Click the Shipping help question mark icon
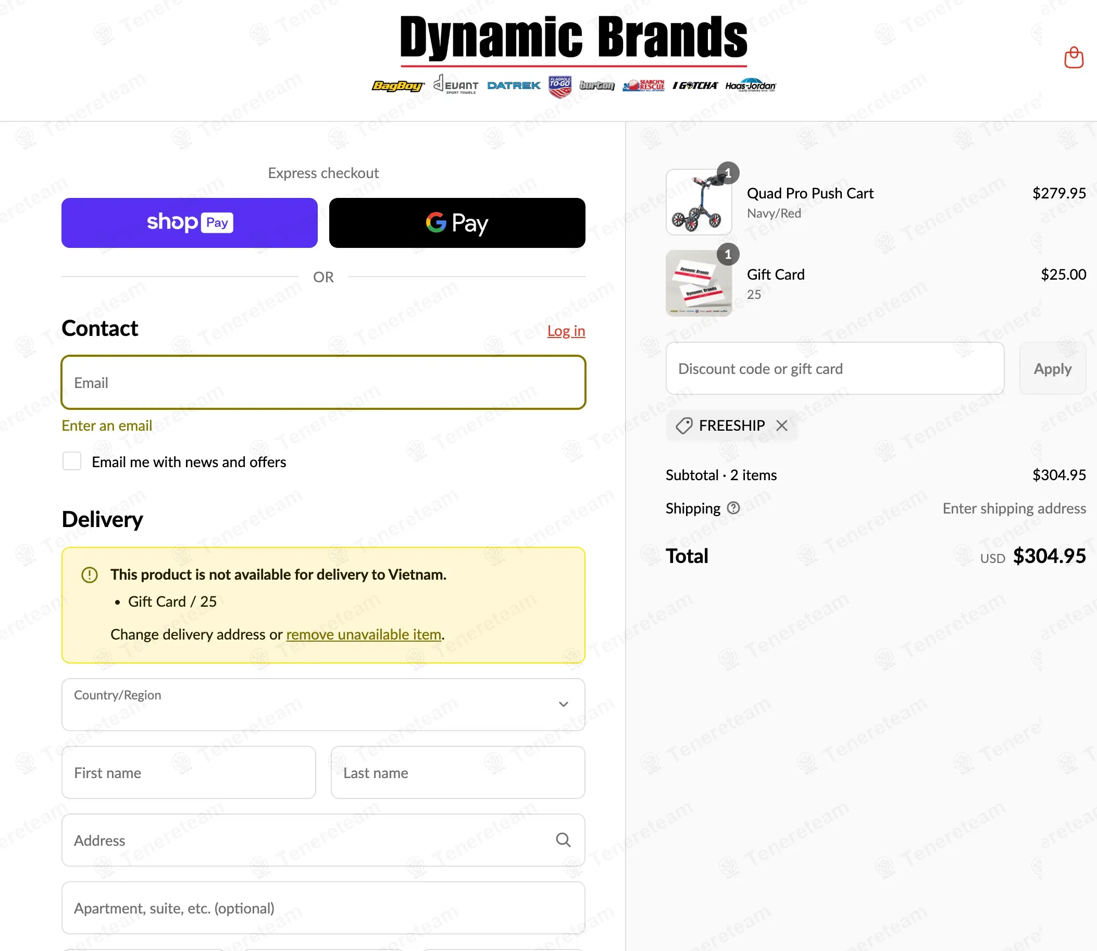This screenshot has width=1097, height=951. pos(733,508)
